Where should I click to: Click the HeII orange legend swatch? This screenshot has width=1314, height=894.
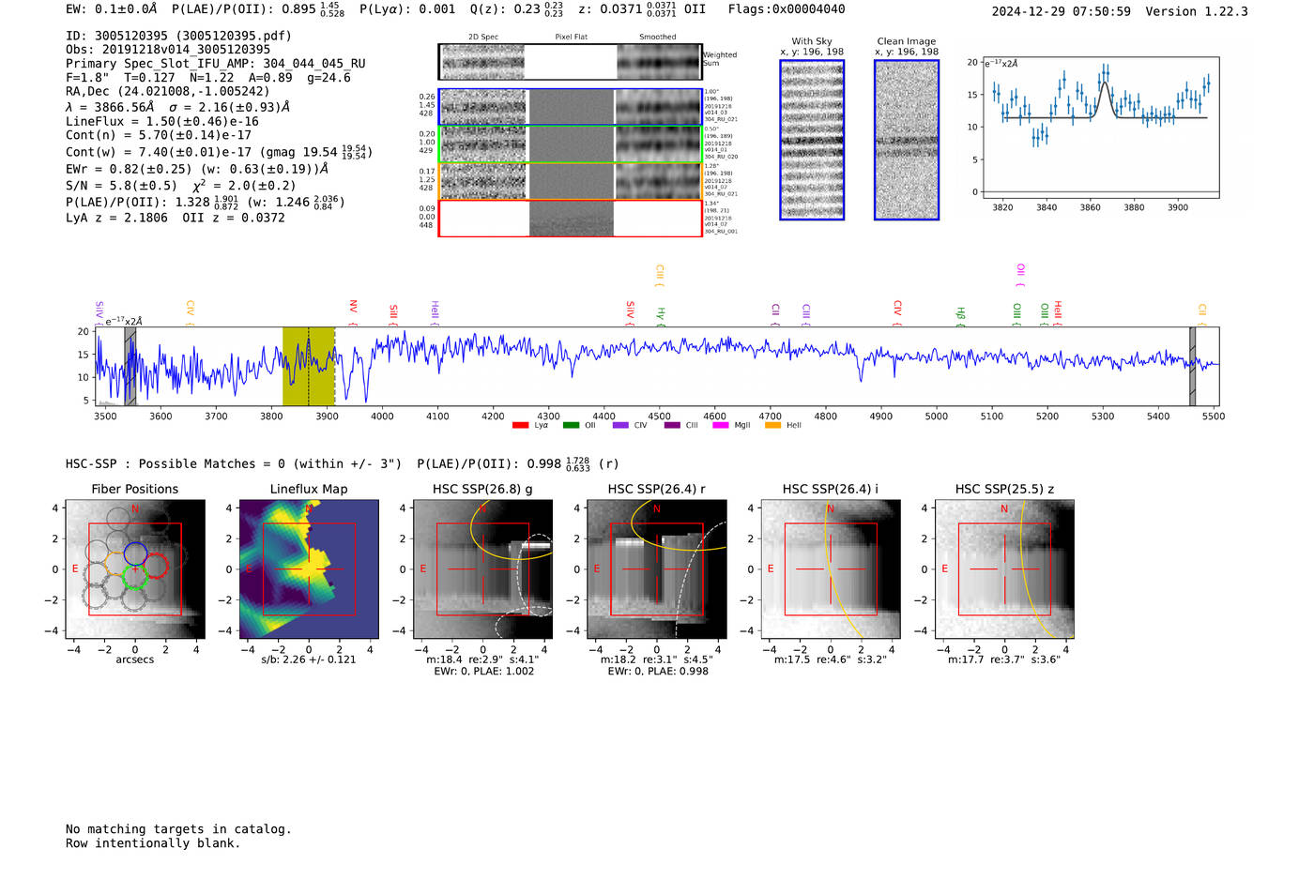(x=773, y=425)
